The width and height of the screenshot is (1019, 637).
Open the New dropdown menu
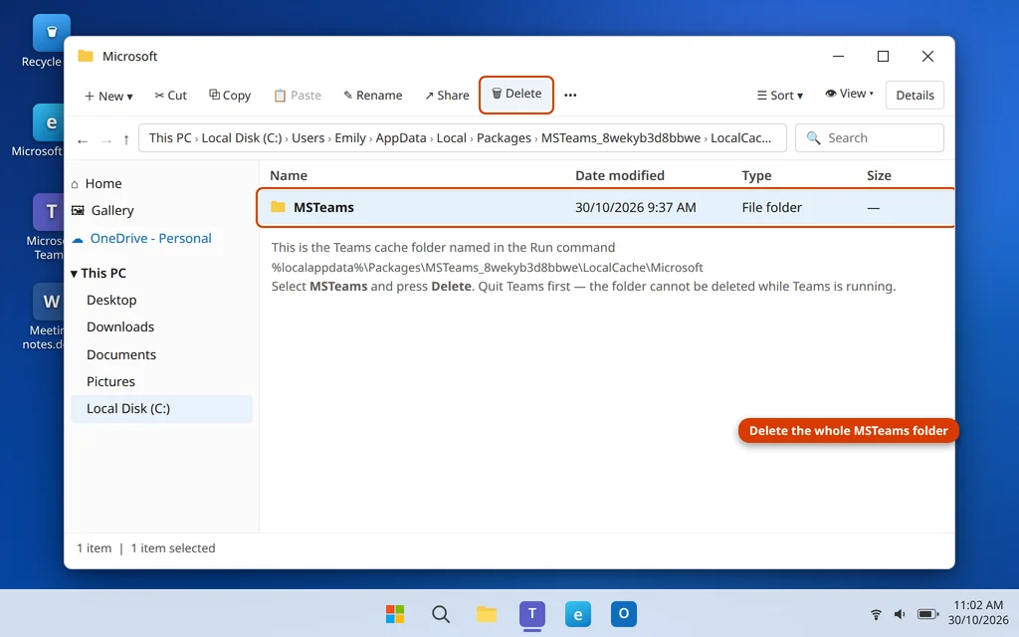tap(108, 97)
